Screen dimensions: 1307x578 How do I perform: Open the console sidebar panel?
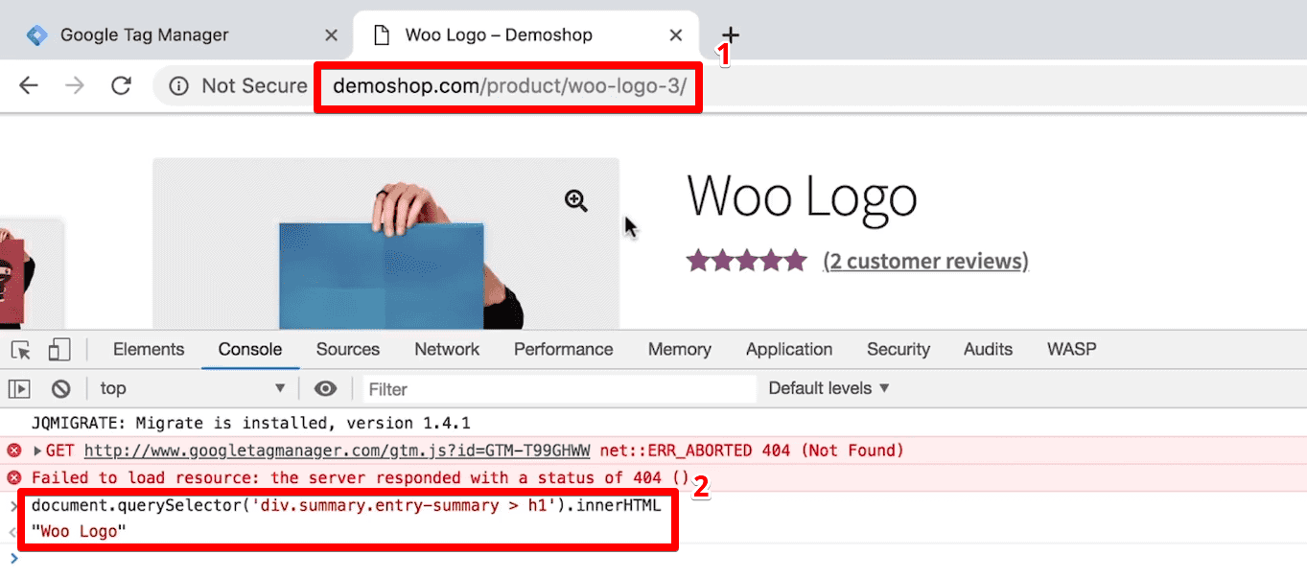pos(18,388)
